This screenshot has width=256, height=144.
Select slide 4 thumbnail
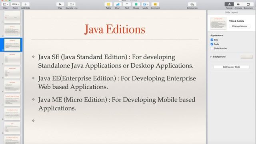12,59
